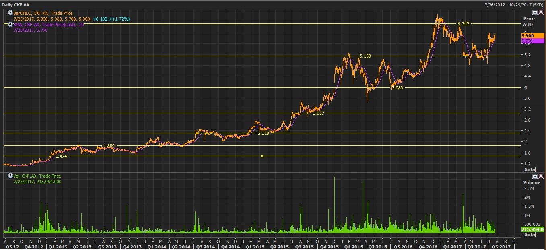The image size is (546, 250).
Task: Close the Volume chart panel
Action: pyautogui.click(x=541, y=176)
